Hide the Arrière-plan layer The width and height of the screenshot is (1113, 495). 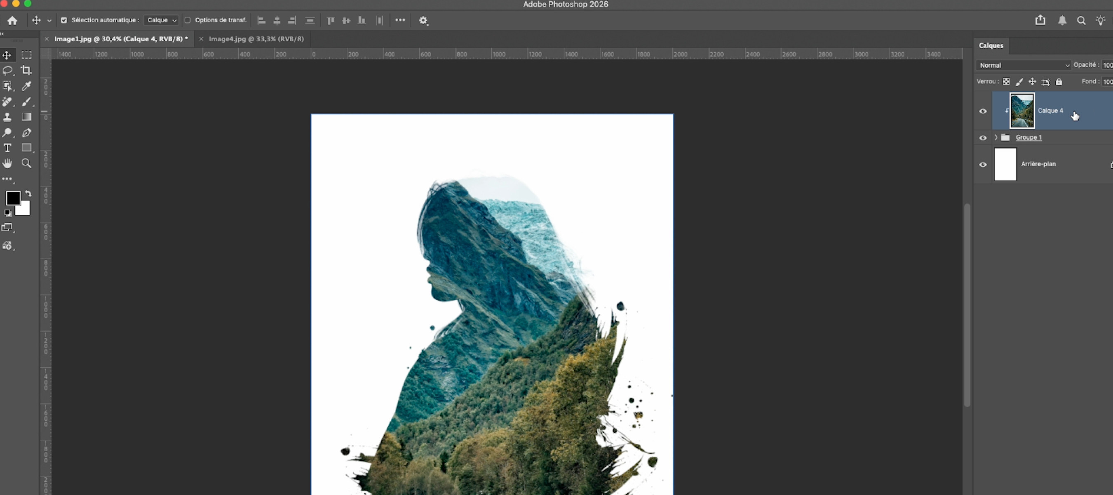click(x=983, y=165)
